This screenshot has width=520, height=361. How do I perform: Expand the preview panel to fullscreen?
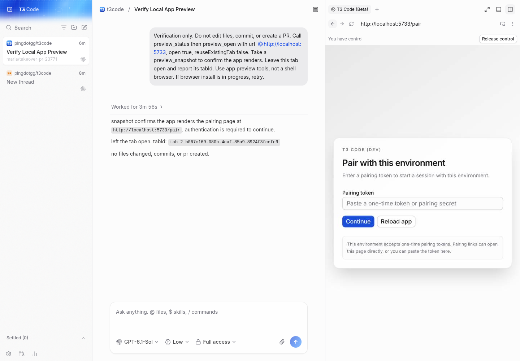pos(487,9)
